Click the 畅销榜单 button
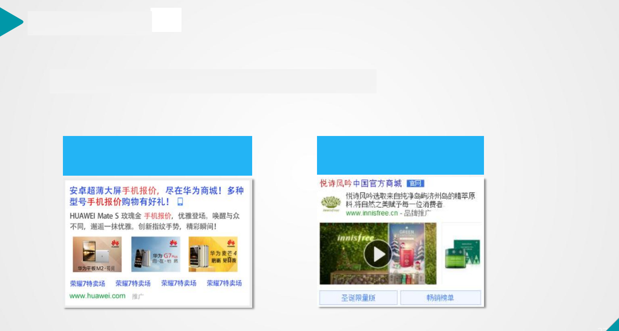 (x=440, y=298)
